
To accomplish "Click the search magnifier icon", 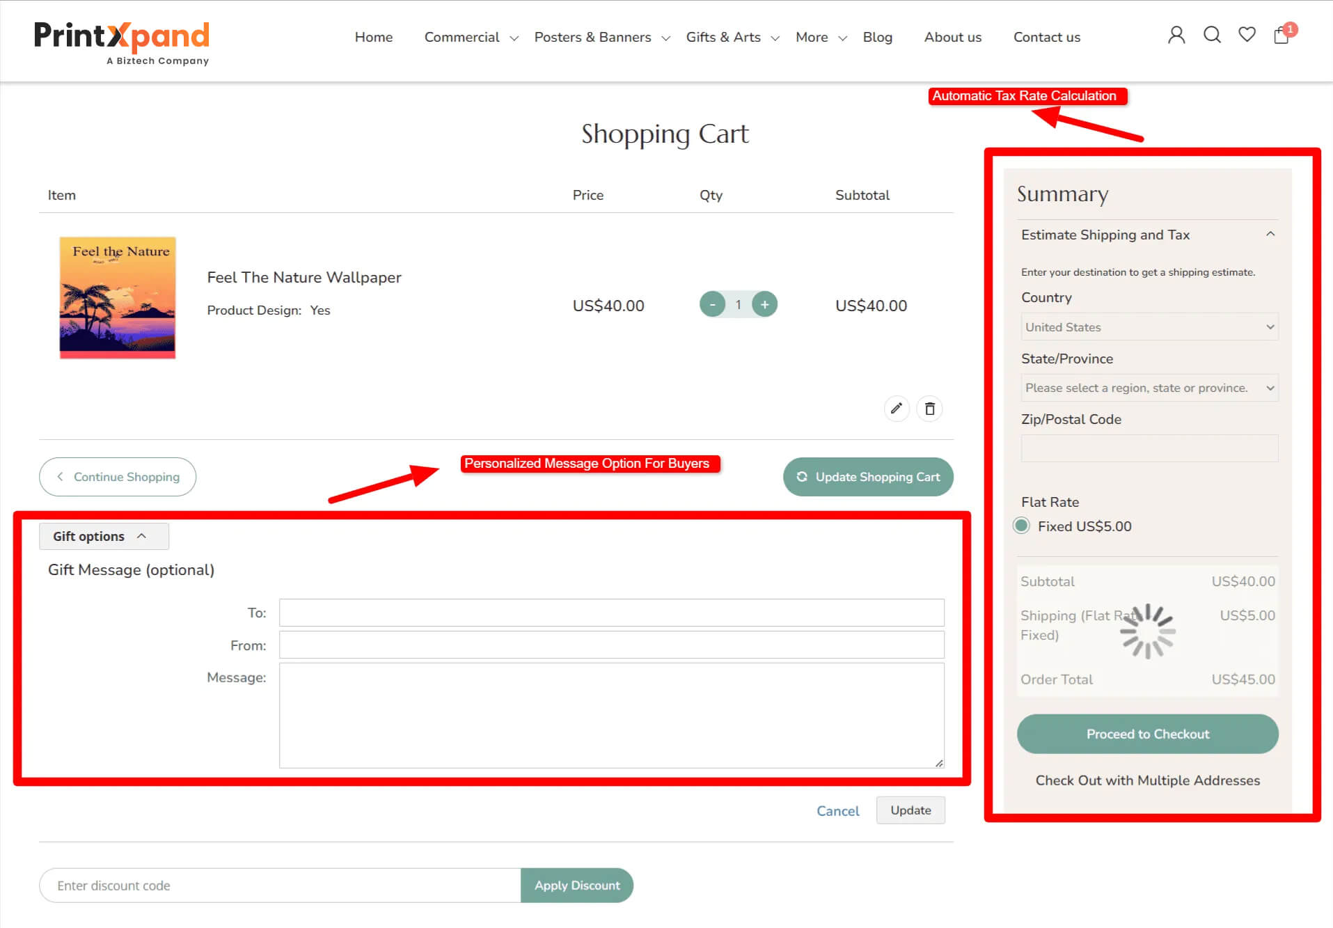I will coord(1212,35).
